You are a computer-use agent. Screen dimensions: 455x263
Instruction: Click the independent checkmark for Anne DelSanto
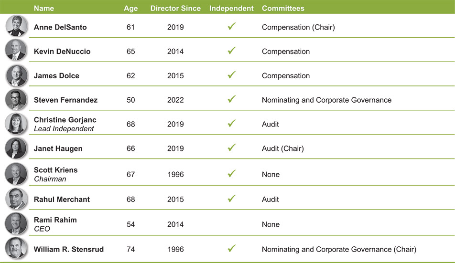(232, 27)
